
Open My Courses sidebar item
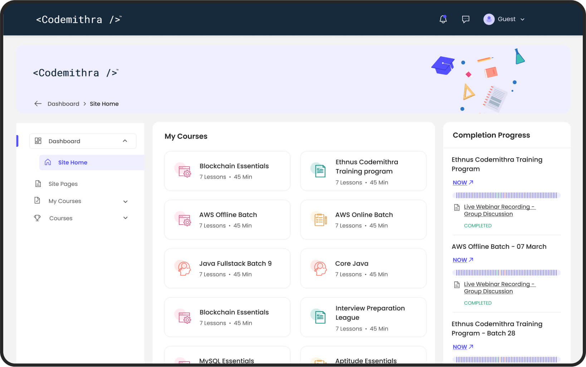pos(65,201)
